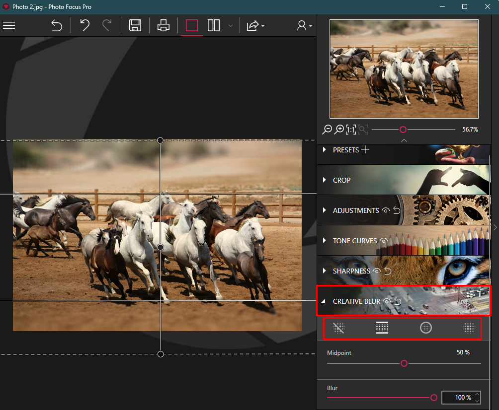The height and width of the screenshot is (410, 499).
Task: Print the photo
Action: click(163, 25)
